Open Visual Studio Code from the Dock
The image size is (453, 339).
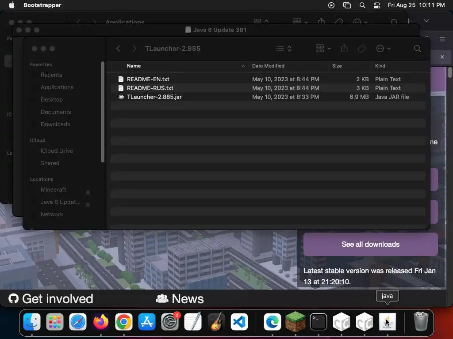tap(239, 322)
